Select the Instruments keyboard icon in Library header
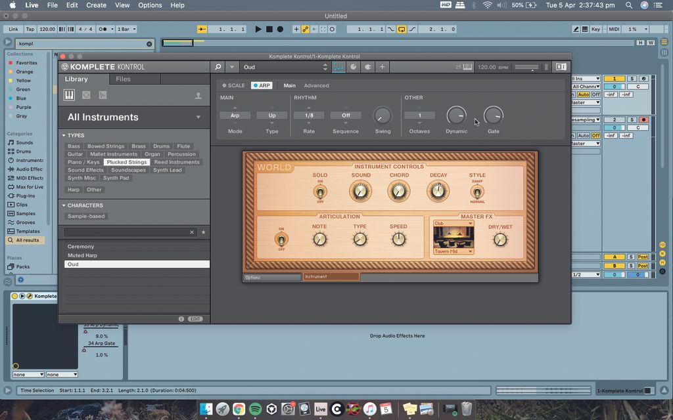 point(69,95)
